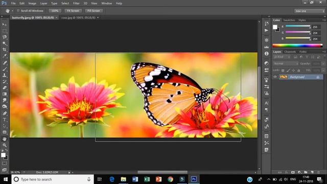Click the R channel color slider
The image size is (327, 184).
297,26
